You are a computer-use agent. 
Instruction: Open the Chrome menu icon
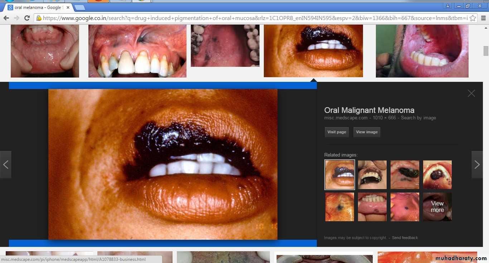(483, 18)
